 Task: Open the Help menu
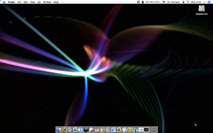56,2
